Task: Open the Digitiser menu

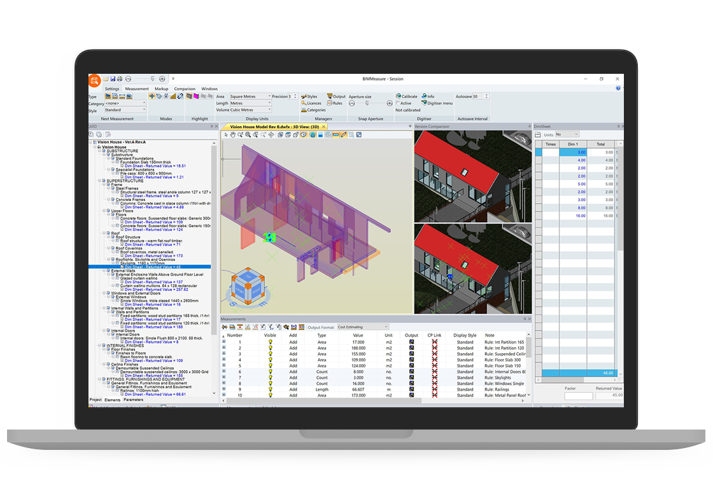Action: 439,103
